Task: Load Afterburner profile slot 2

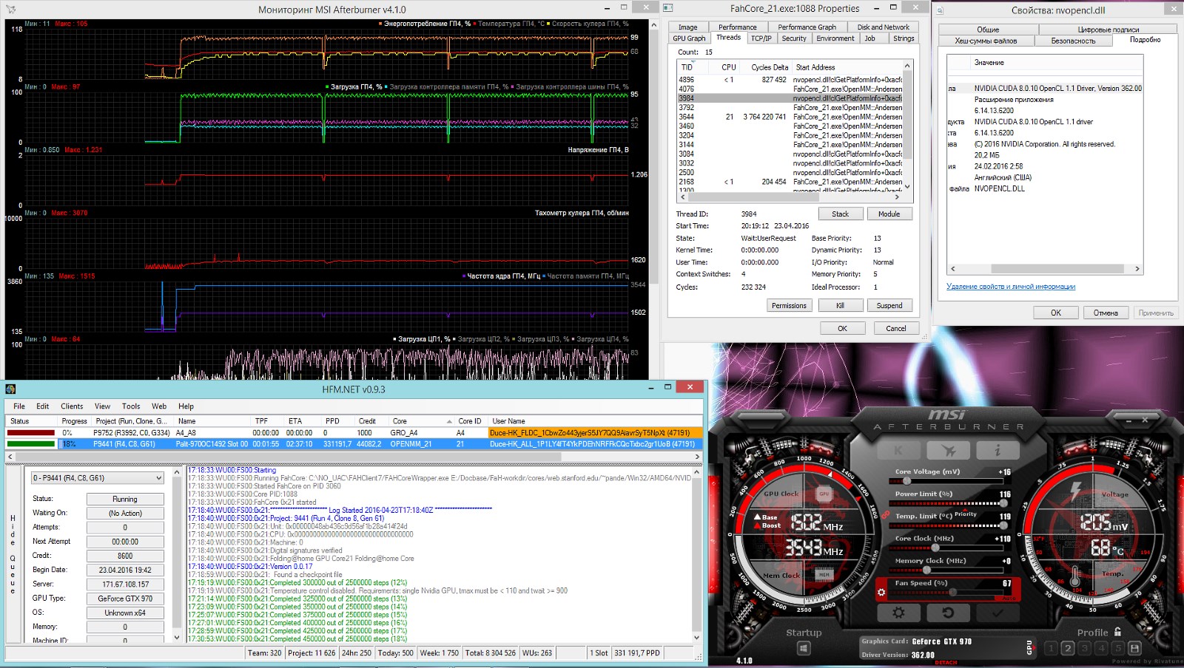Action: (1068, 648)
